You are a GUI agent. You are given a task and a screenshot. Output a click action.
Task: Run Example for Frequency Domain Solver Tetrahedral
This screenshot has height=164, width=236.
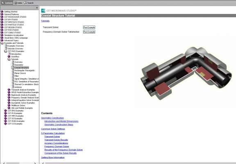89,32
